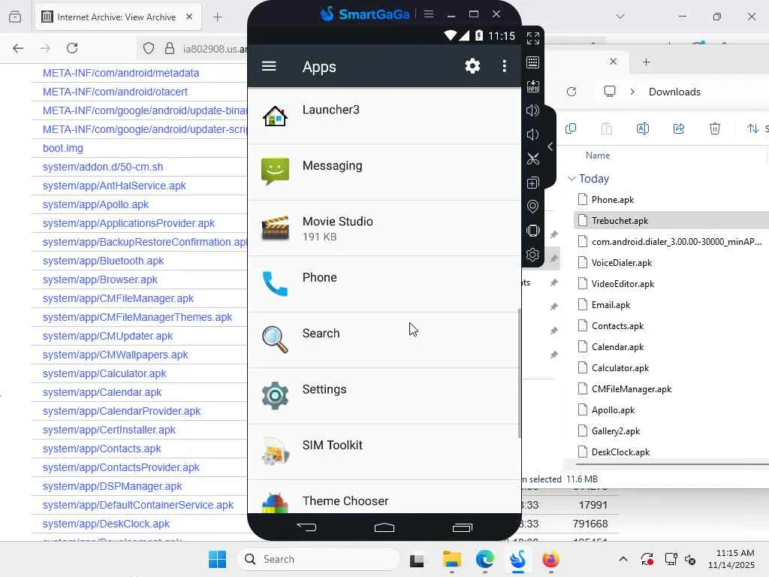Open Firefox from the taskbar
The width and height of the screenshot is (769, 577).
[550, 559]
